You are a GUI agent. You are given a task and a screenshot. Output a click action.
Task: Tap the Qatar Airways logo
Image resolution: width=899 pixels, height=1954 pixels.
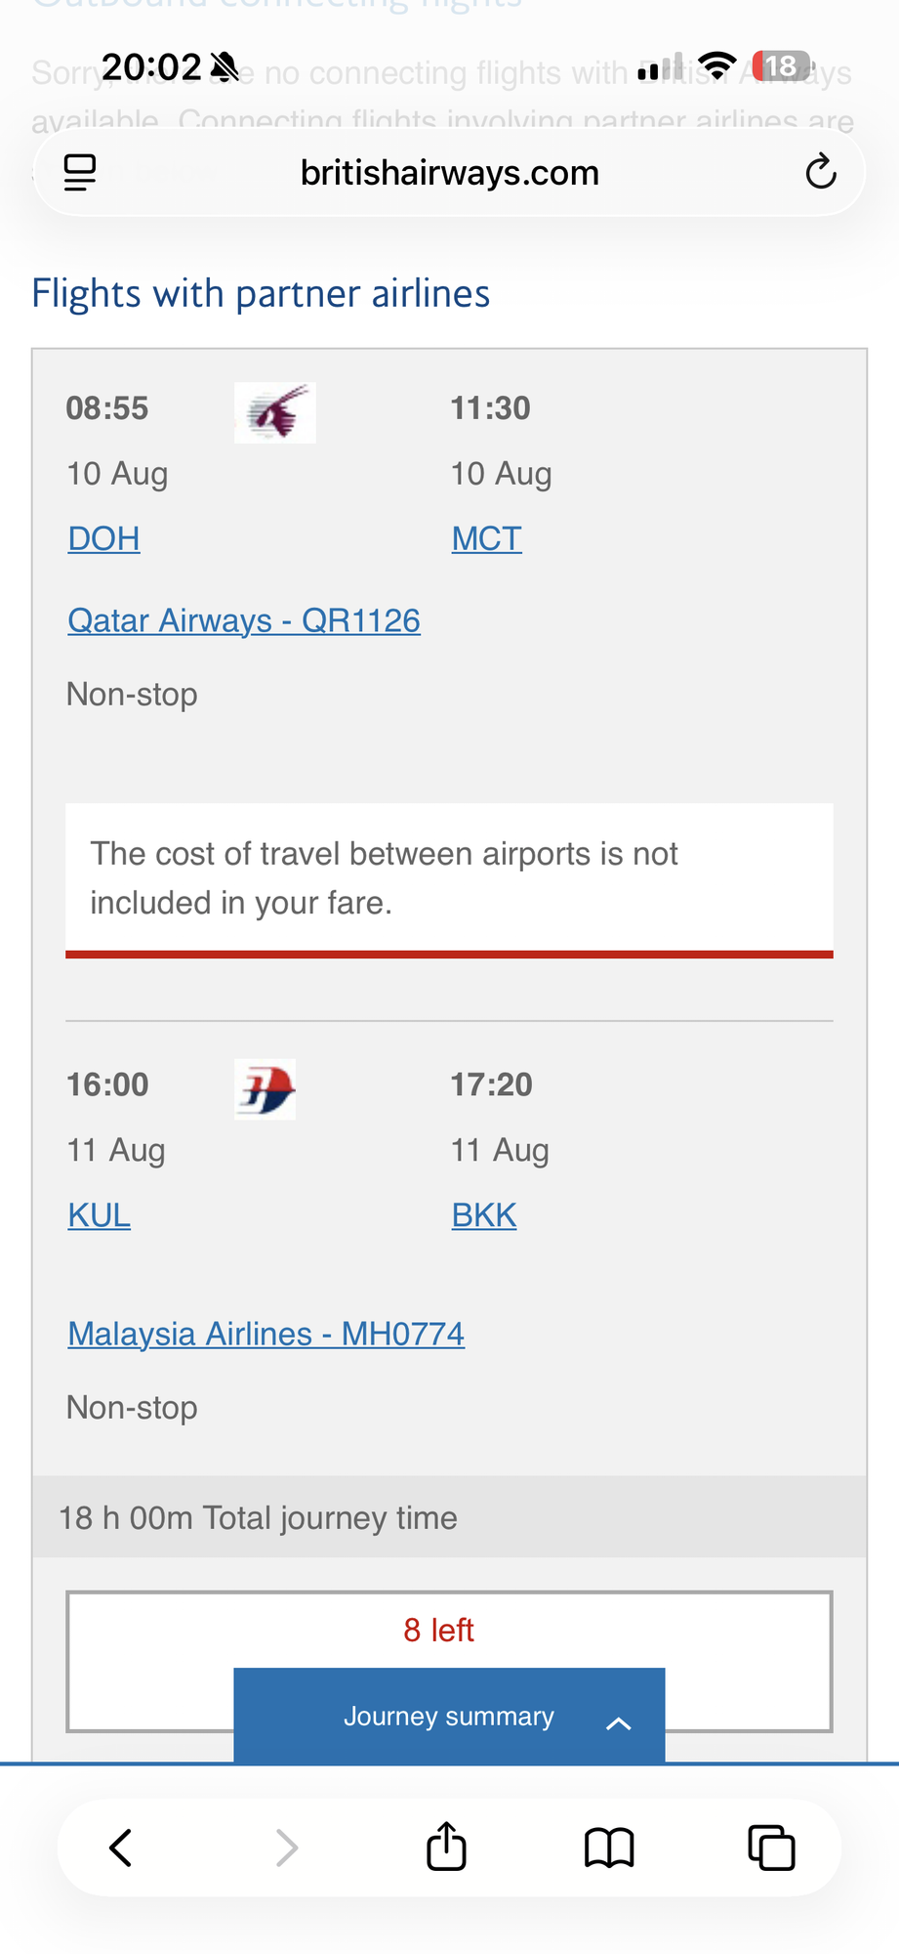click(275, 412)
